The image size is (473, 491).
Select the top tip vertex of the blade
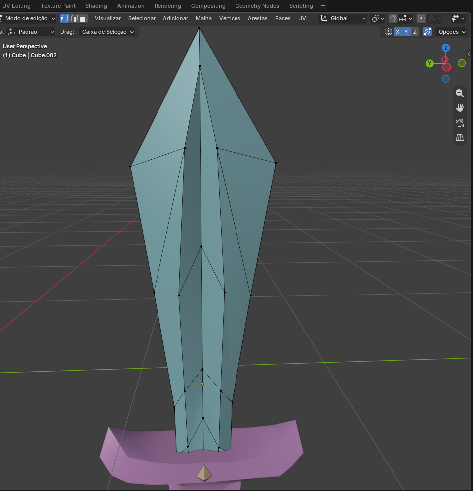tap(199, 28)
